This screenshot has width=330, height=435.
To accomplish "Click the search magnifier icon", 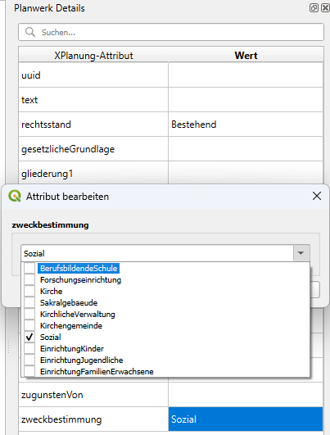I will coord(30,32).
